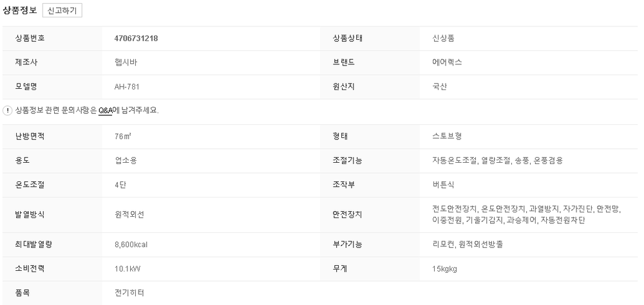The width and height of the screenshot is (644, 305).
Task: Click the 신고하기 report button
Action: tap(62, 11)
